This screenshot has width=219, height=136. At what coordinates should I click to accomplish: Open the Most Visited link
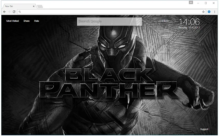point(13,21)
